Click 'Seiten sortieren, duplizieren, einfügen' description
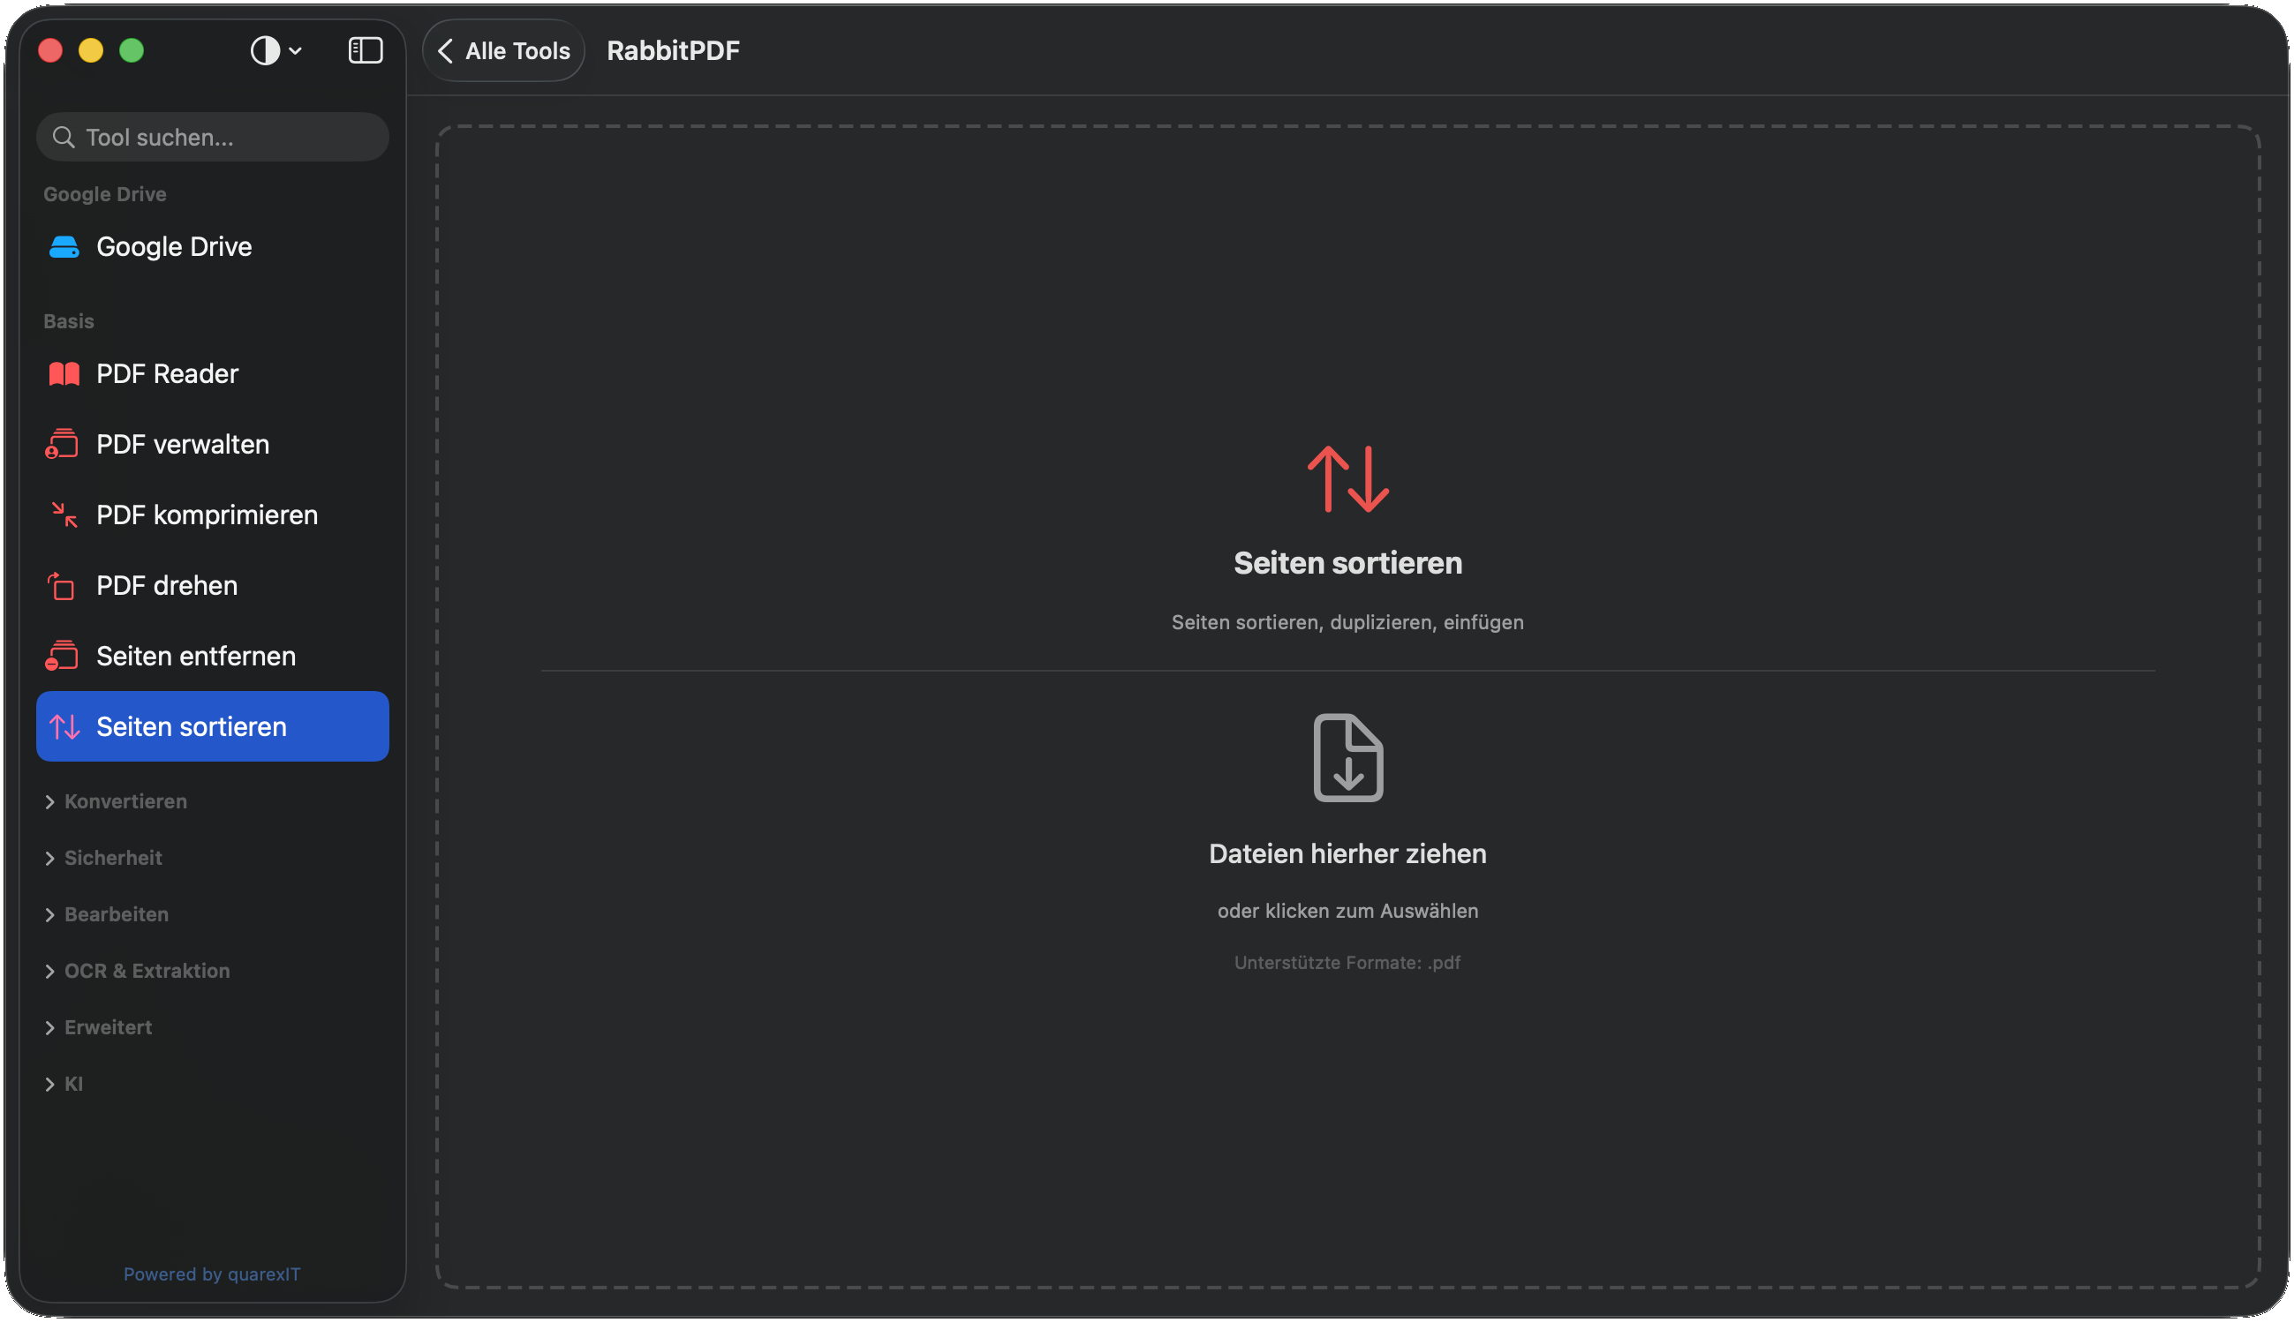2294x1322 pixels. tap(1347, 622)
